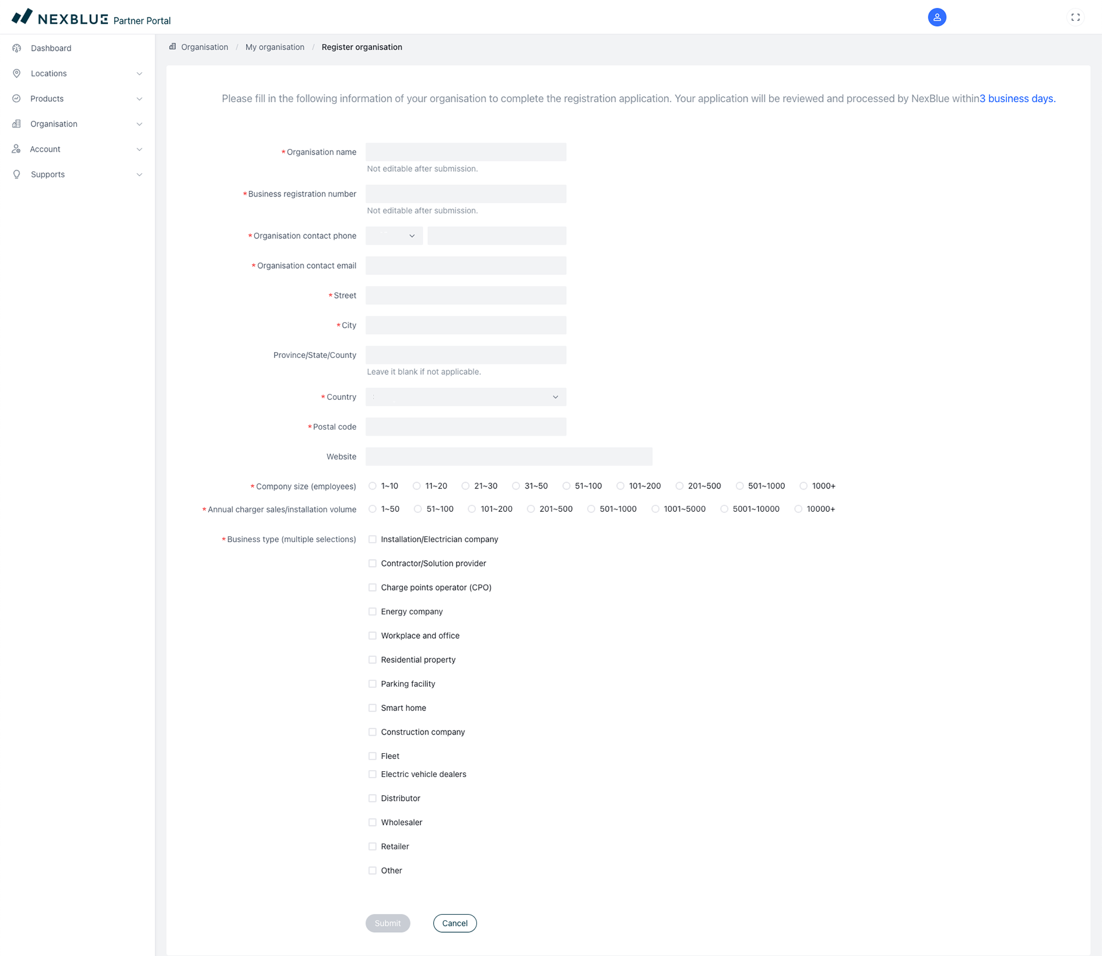Click the Locations pin icon
1102x956 pixels.
[x=17, y=73]
